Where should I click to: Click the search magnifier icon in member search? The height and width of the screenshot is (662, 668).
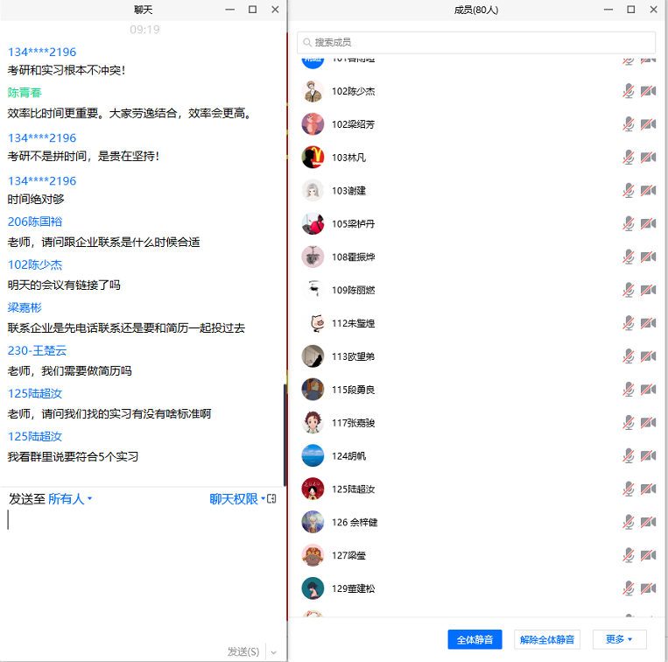coord(306,42)
